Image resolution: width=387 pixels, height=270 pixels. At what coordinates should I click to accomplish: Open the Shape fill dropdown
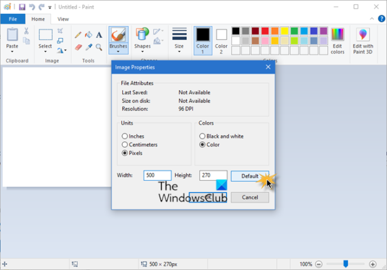click(x=158, y=40)
